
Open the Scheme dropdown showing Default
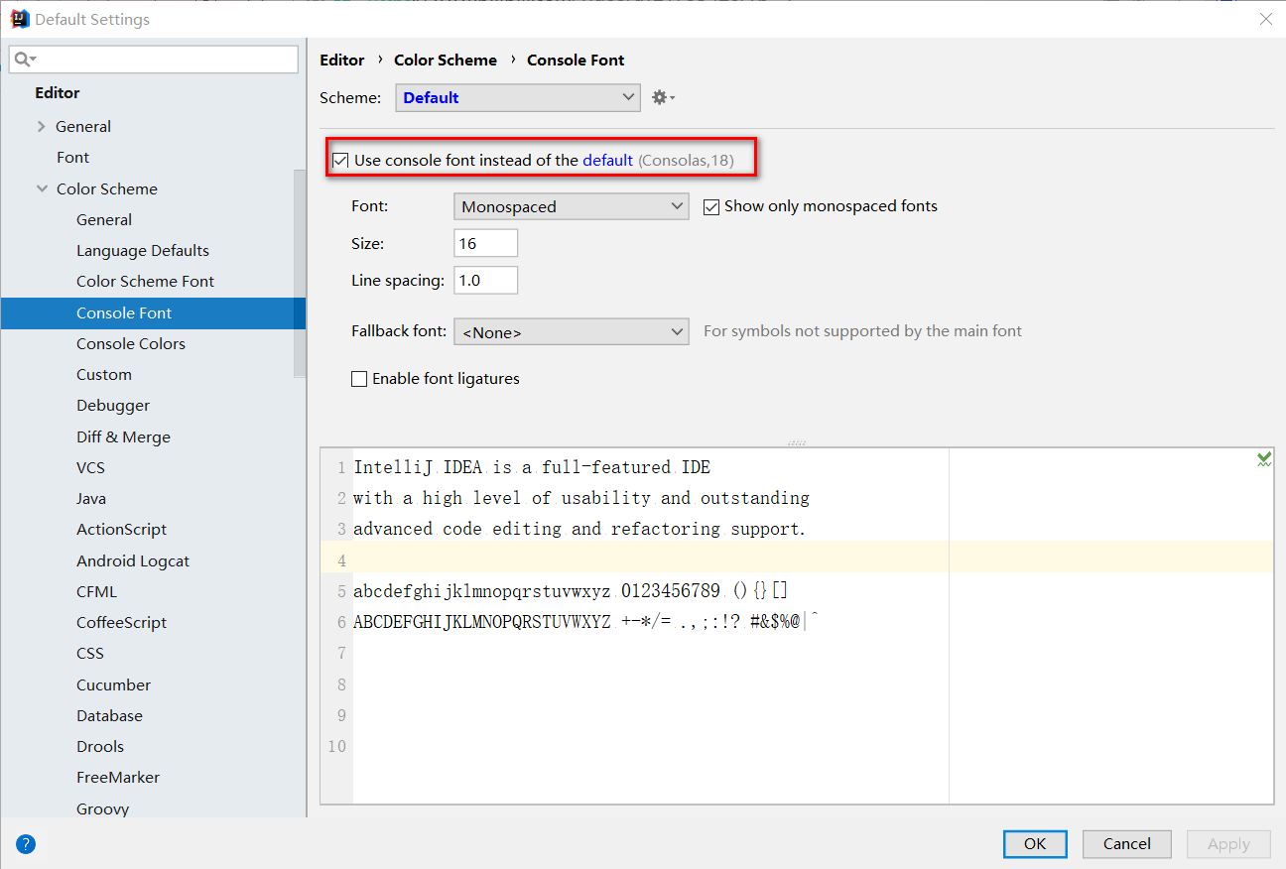click(x=517, y=97)
